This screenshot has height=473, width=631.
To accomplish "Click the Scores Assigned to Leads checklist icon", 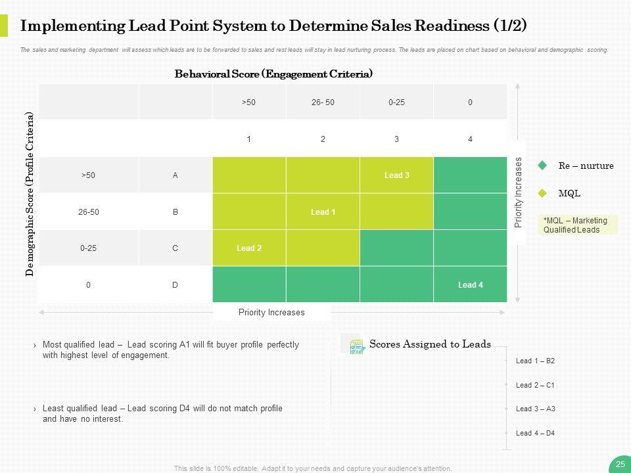I will (357, 346).
